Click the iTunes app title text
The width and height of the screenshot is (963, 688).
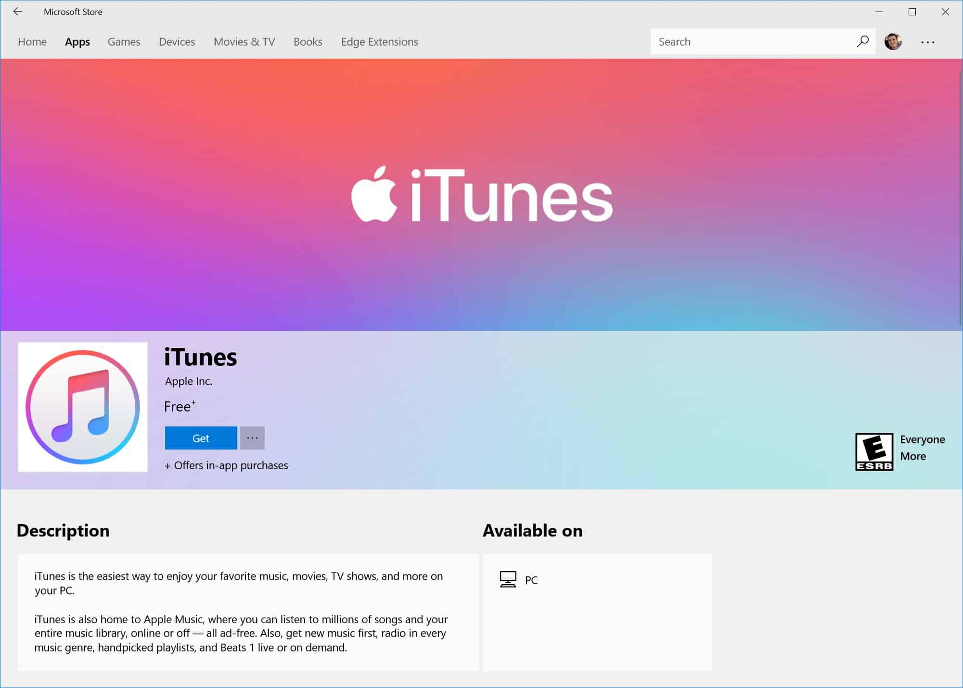point(200,357)
